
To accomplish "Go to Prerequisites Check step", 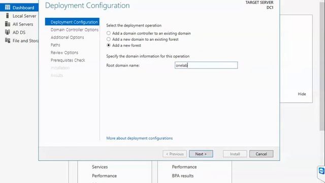I will tap(68, 60).
